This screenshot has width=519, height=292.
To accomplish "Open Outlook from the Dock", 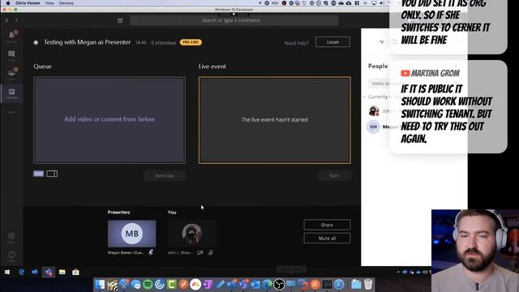I will (255, 285).
